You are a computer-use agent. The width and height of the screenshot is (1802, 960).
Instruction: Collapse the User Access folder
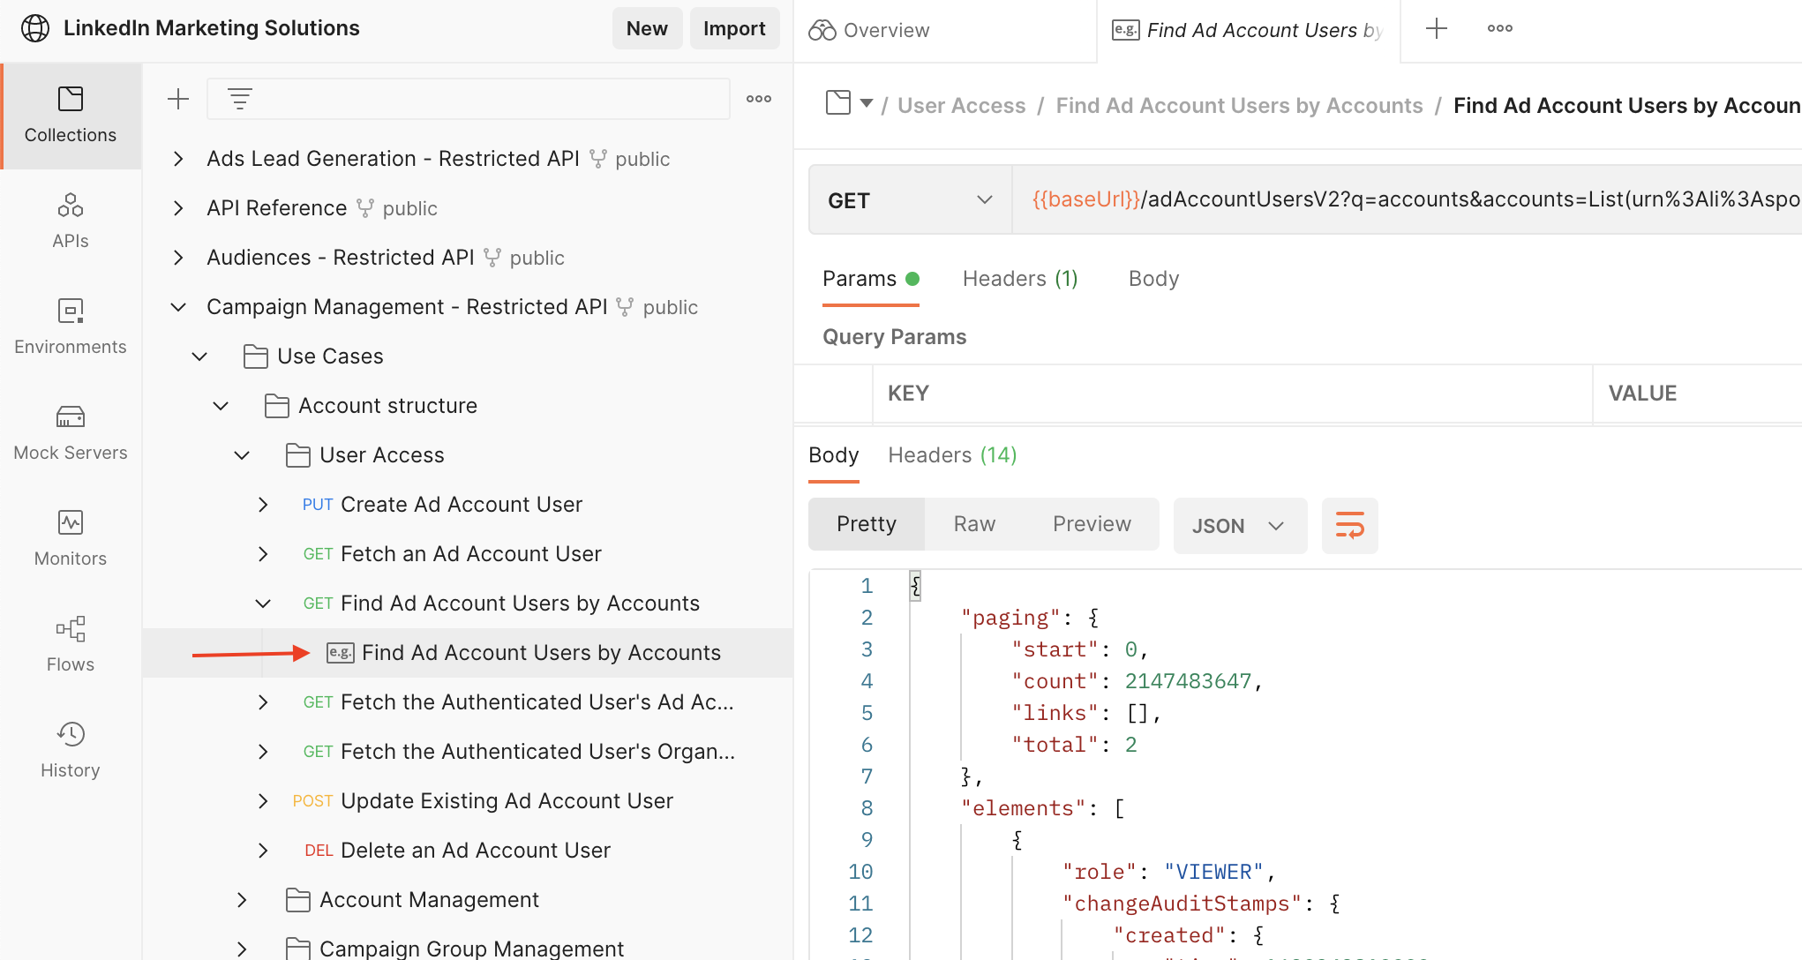[x=242, y=455]
